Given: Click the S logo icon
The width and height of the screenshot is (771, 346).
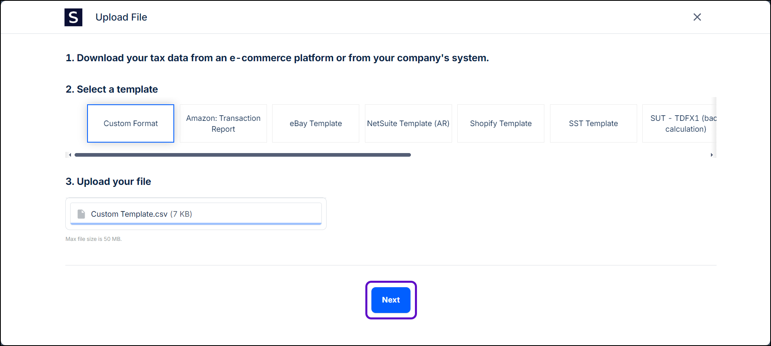Looking at the screenshot, I should pos(73,17).
